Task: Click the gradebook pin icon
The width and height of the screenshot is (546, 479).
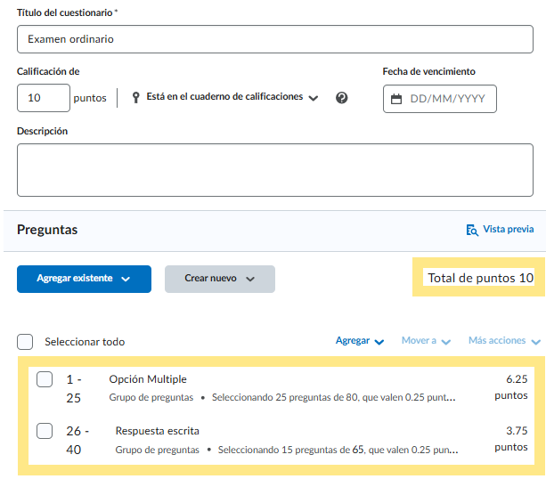Action: point(136,97)
